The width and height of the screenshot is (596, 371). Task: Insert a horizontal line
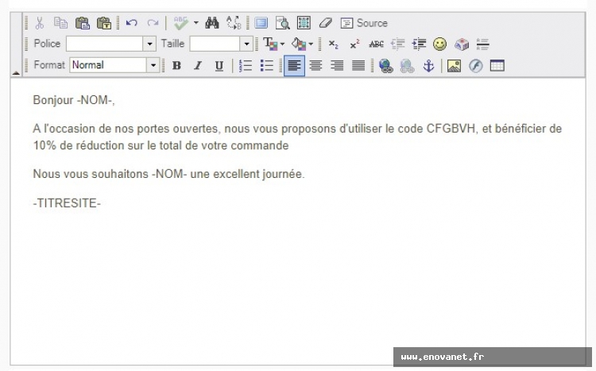click(482, 44)
